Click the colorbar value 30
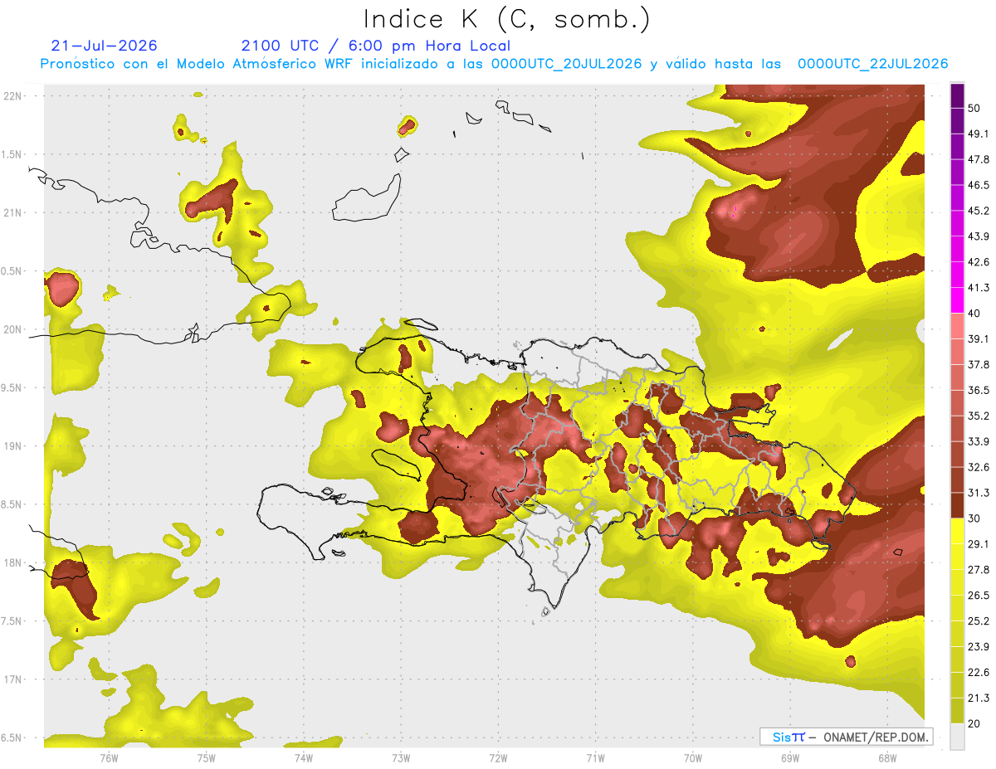 point(975,518)
